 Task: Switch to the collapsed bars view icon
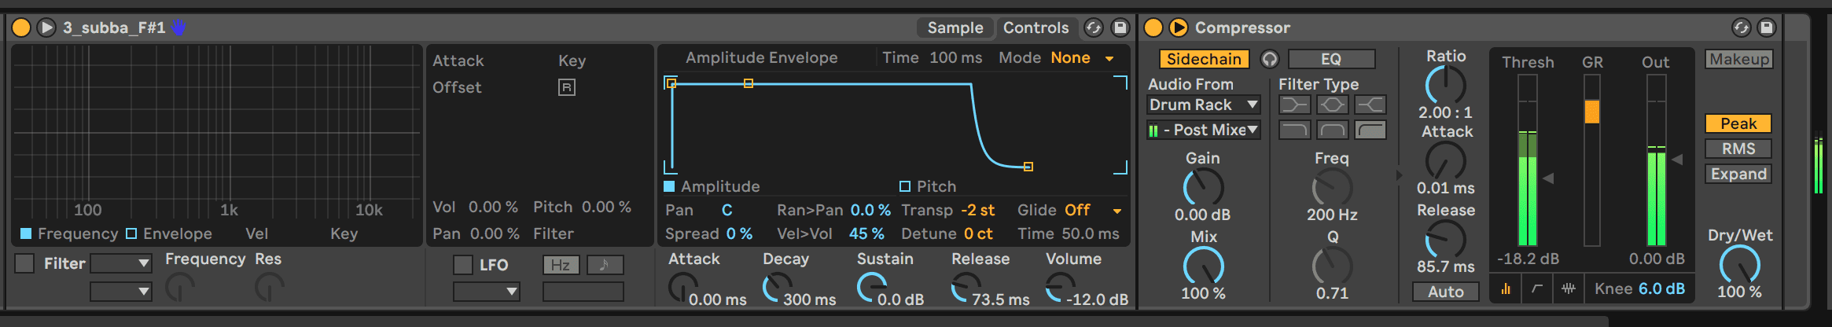pos(1506,288)
